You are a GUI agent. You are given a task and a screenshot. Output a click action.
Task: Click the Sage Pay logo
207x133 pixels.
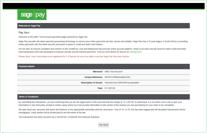(x=32, y=15)
